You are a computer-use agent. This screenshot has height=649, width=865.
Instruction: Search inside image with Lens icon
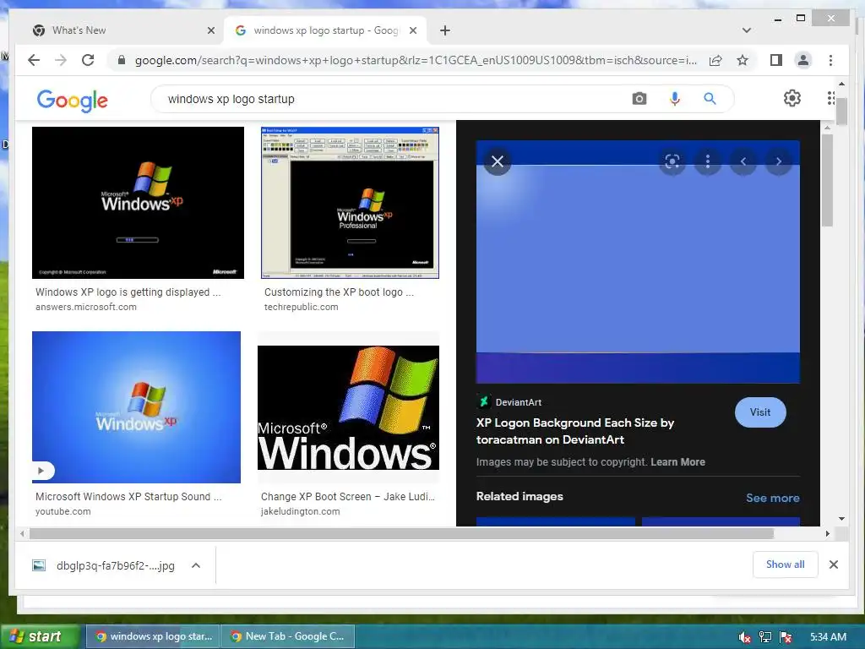click(672, 161)
